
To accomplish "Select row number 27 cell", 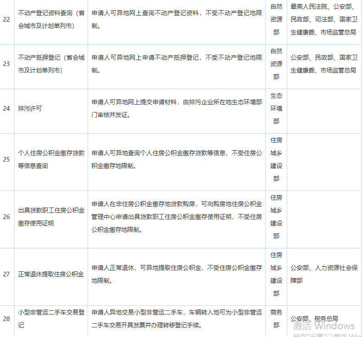I will tap(6, 274).
